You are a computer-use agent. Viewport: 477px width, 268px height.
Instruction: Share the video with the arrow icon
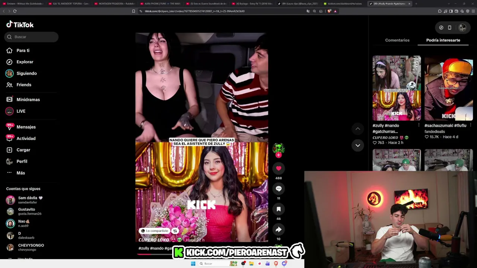[x=278, y=230]
